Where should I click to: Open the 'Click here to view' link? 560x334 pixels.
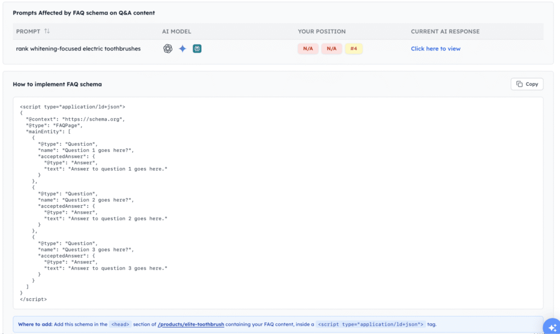coord(435,49)
